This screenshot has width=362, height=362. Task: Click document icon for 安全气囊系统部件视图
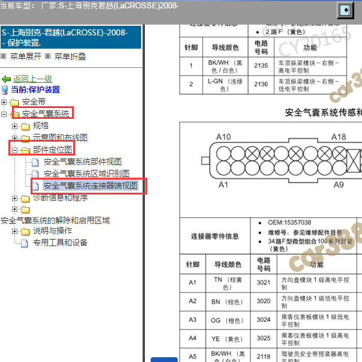(x=35, y=162)
